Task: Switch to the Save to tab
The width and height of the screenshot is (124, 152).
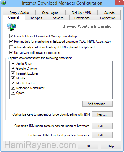Action: click(58, 18)
